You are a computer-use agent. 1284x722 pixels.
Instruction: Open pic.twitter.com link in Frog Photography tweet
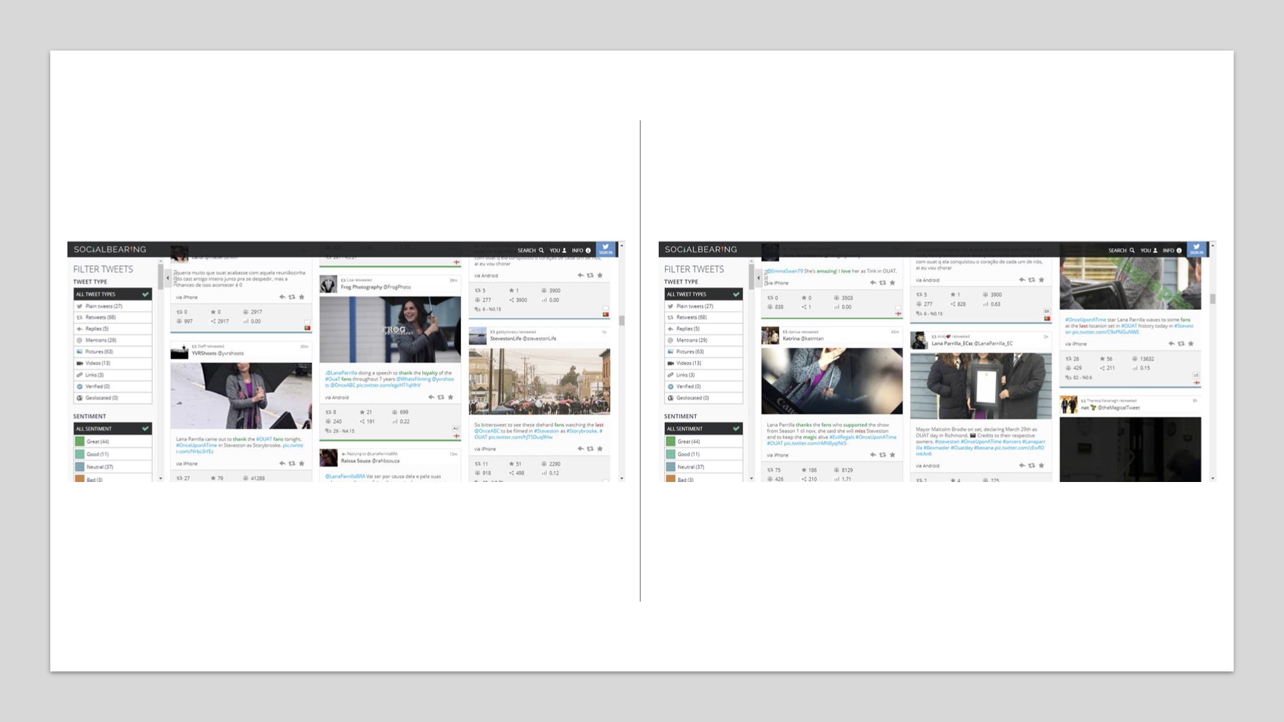pyautogui.click(x=388, y=385)
